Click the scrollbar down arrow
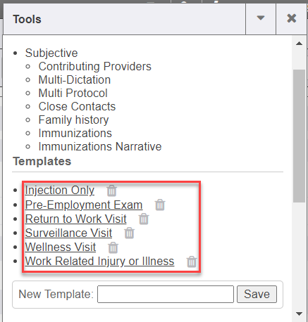 (x=299, y=314)
